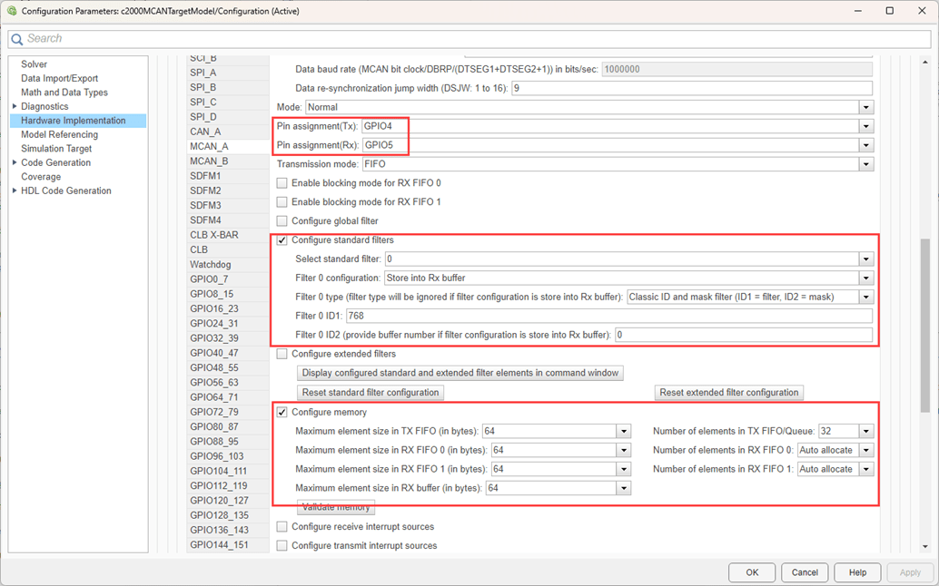Click Reset standard filter configuration button

[x=371, y=393]
